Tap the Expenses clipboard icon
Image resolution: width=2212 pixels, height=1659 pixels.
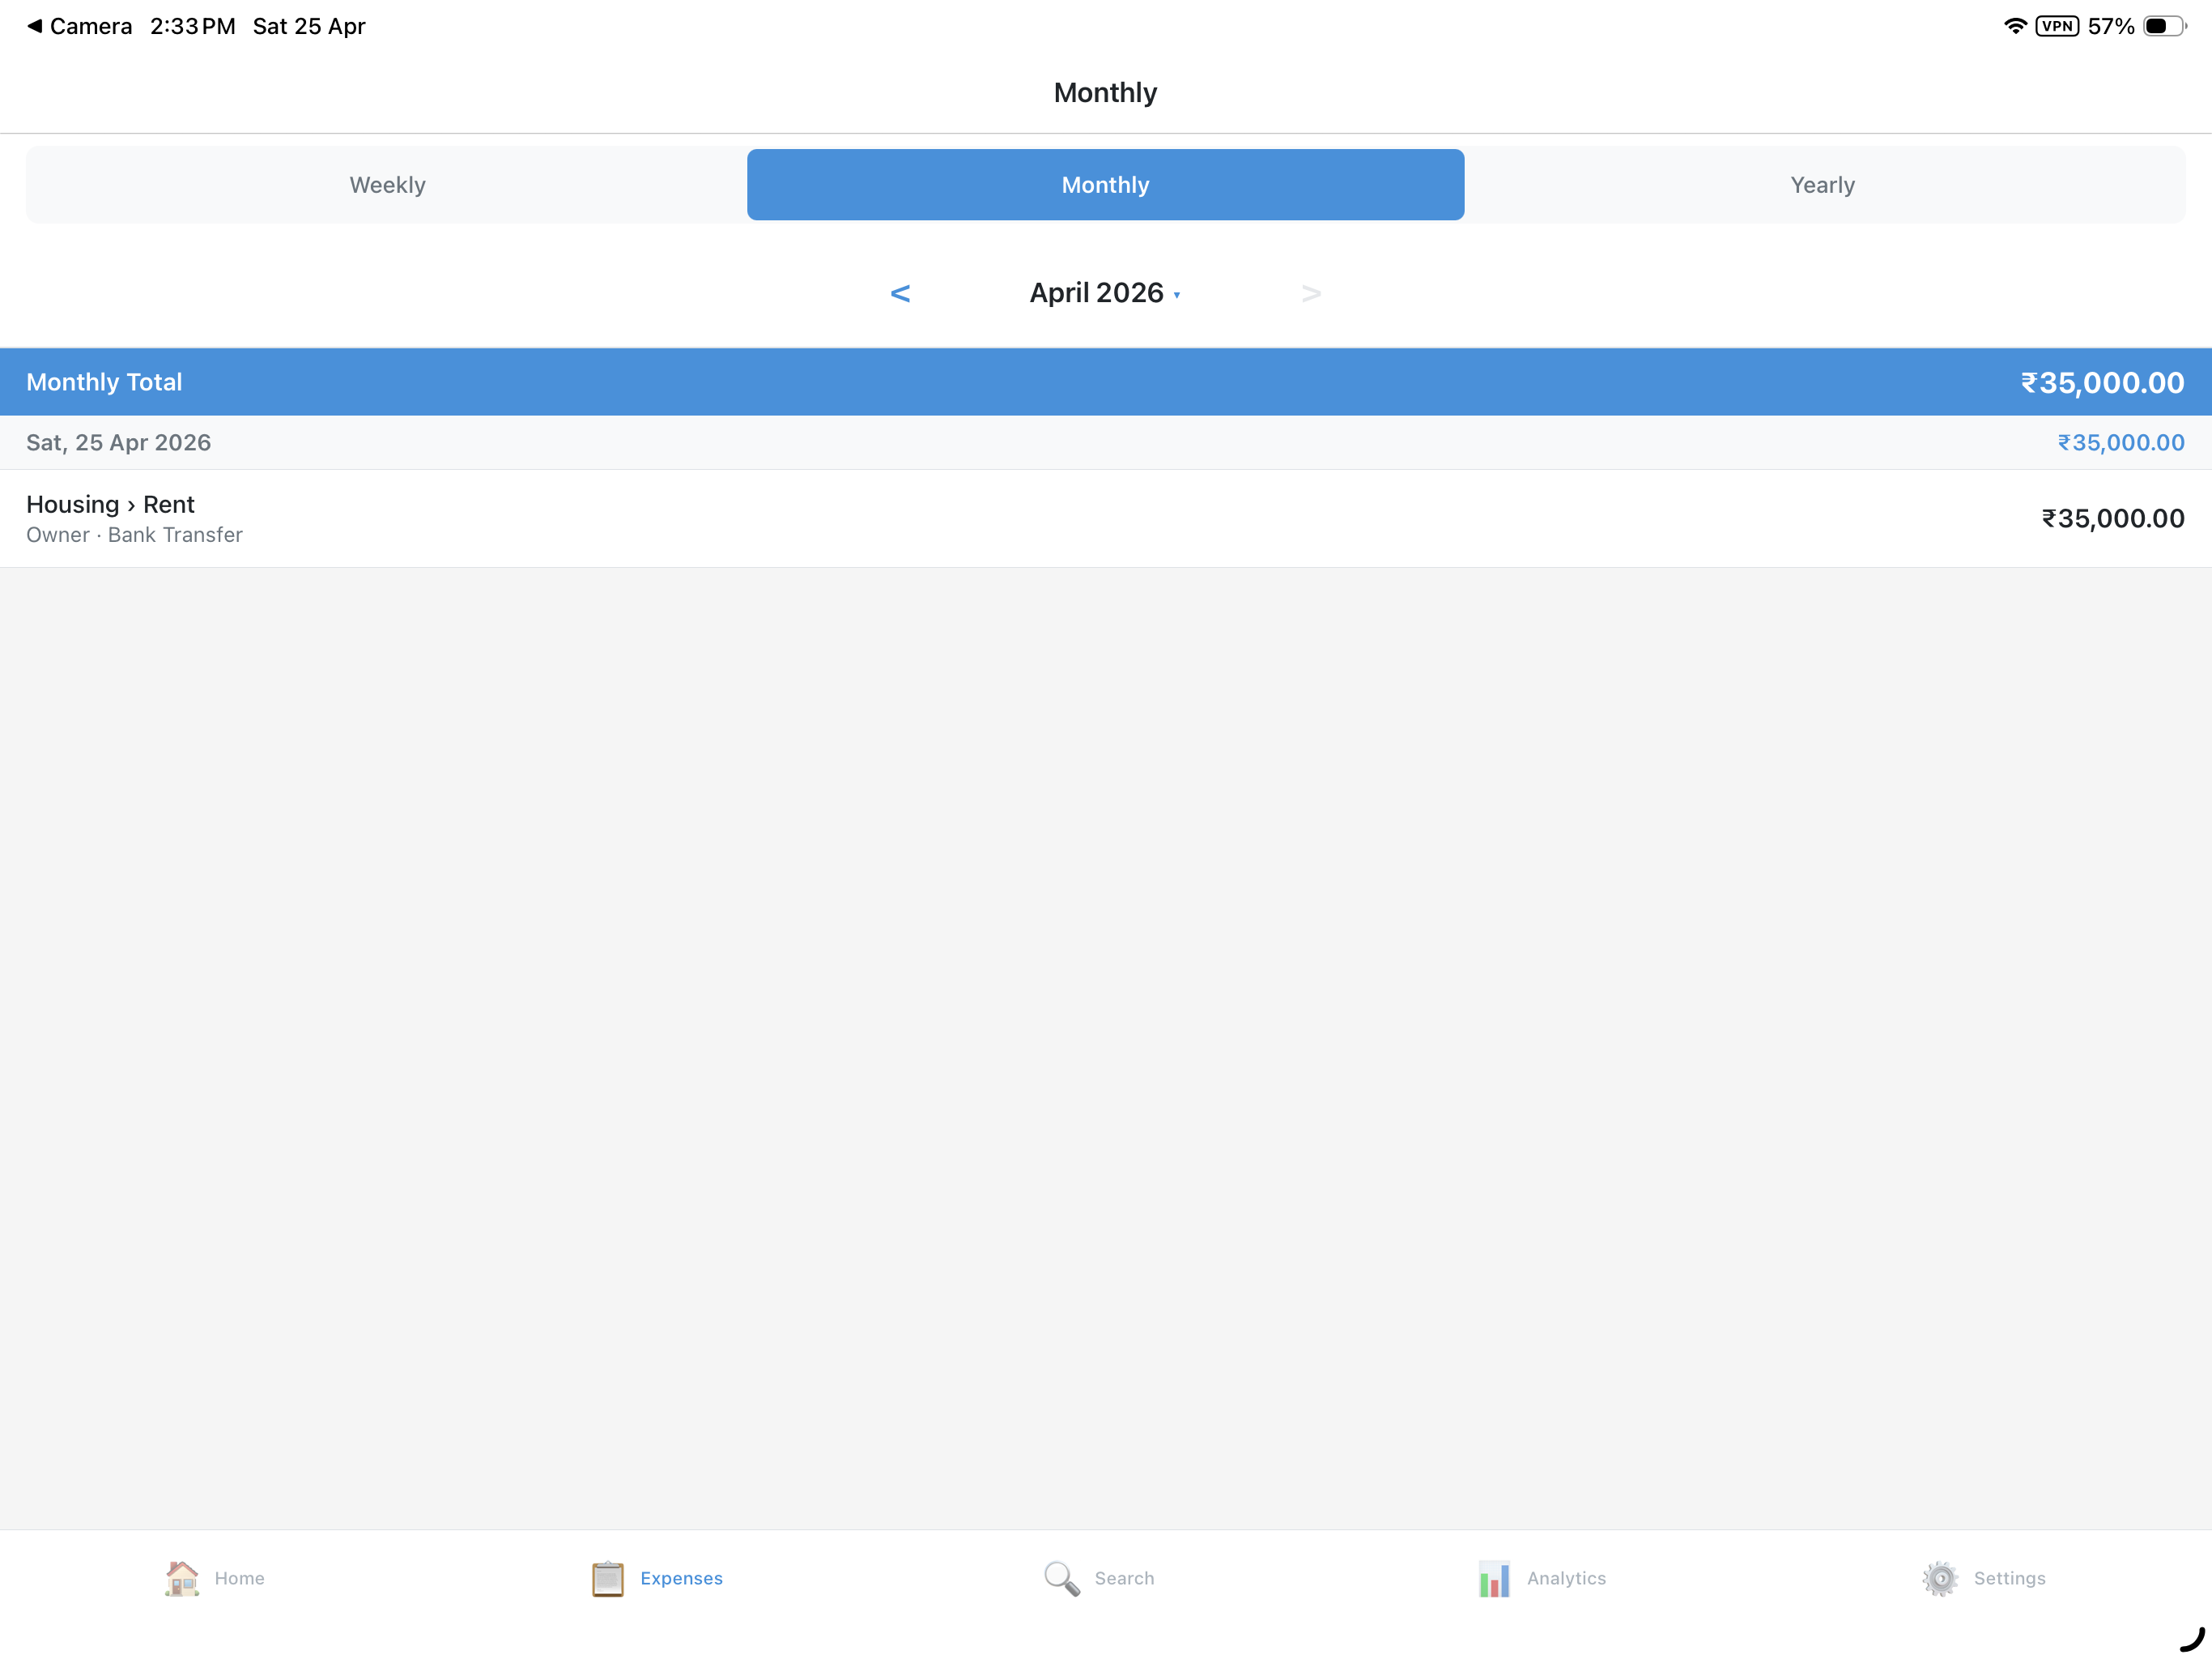click(607, 1578)
